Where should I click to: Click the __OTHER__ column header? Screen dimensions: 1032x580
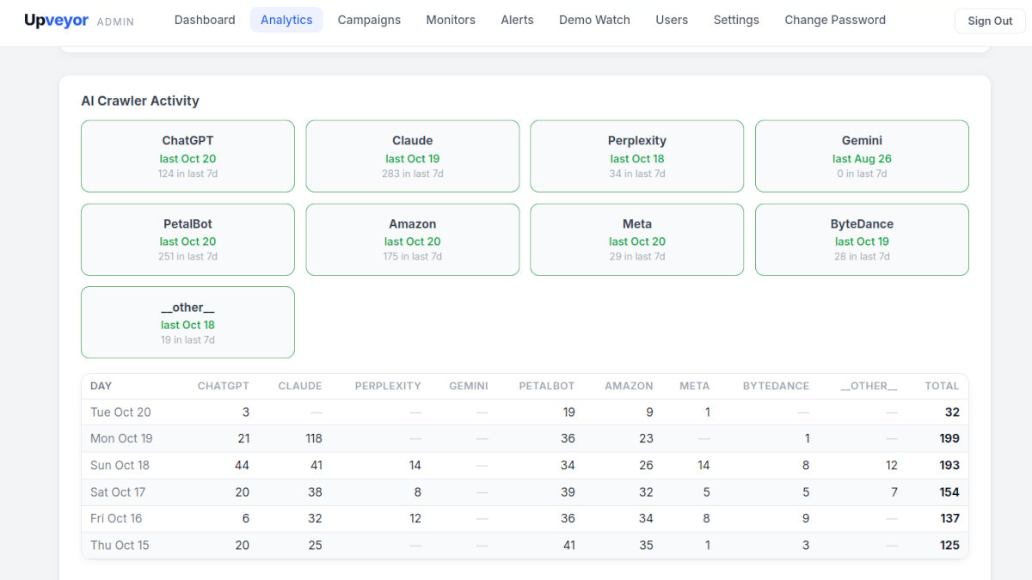point(869,386)
